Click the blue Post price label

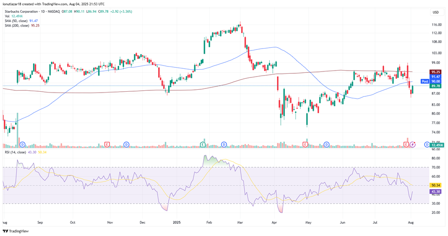(x=425, y=81)
